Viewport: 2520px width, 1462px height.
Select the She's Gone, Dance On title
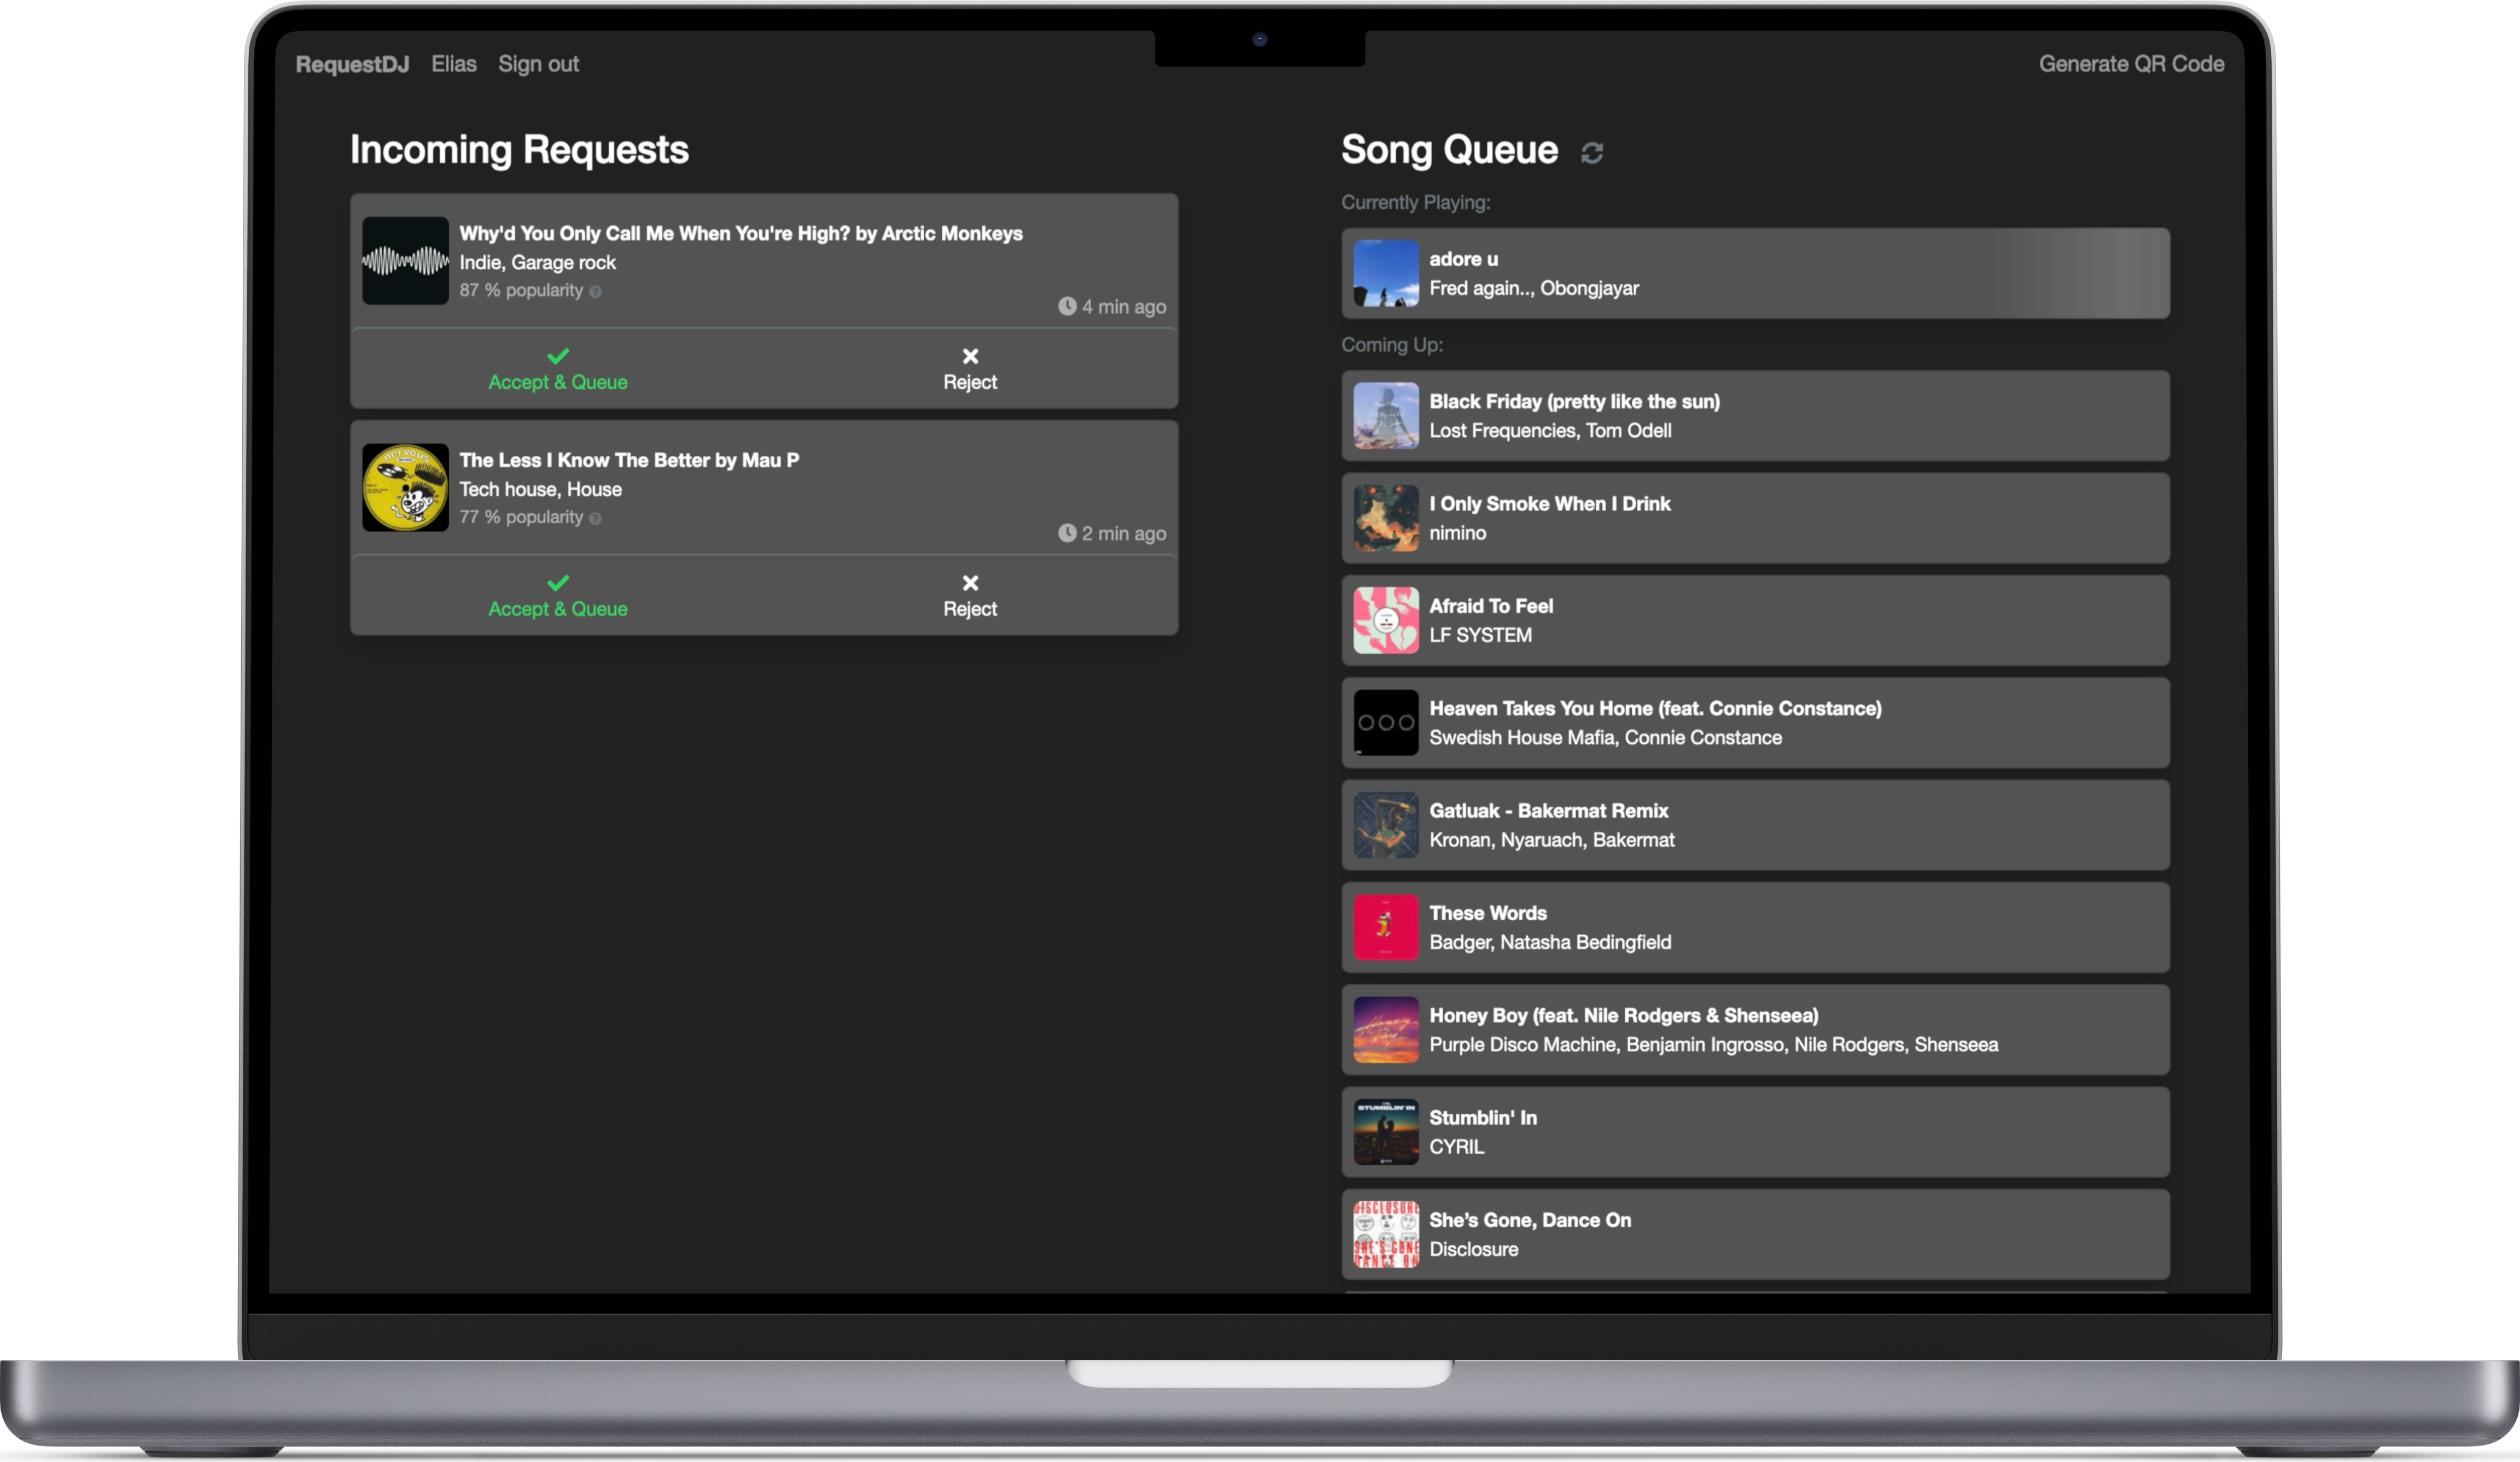(1530, 1220)
